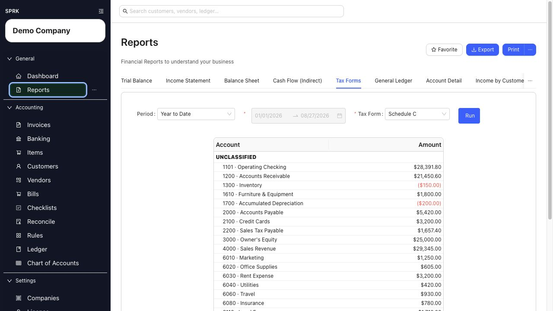Click the search magnifier icon
553x311 pixels.
pyautogui.click(x=125, y=11)
